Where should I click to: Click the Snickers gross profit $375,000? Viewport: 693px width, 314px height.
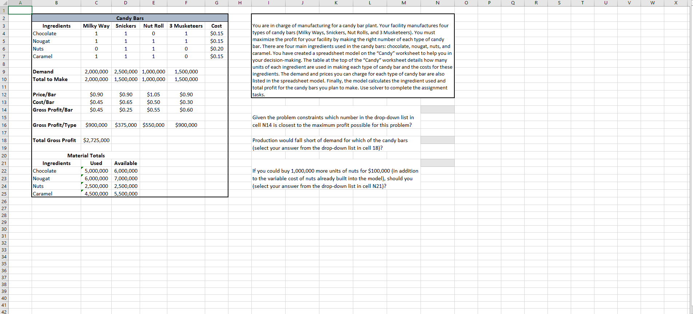[x=126, y=125]
